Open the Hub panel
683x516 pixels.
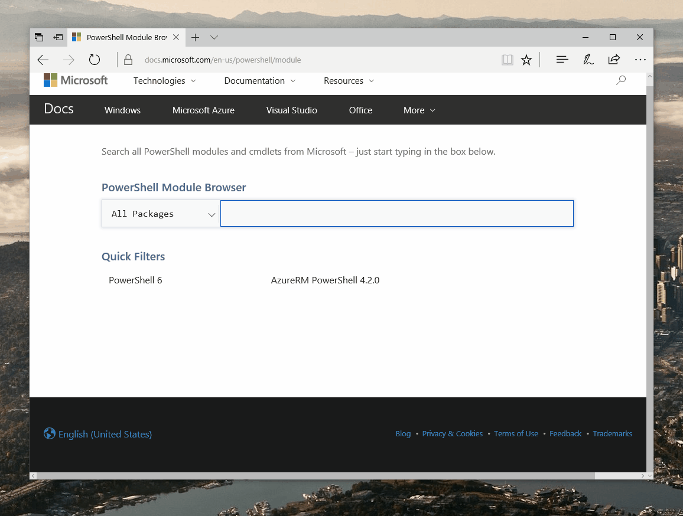click(562, 60)
